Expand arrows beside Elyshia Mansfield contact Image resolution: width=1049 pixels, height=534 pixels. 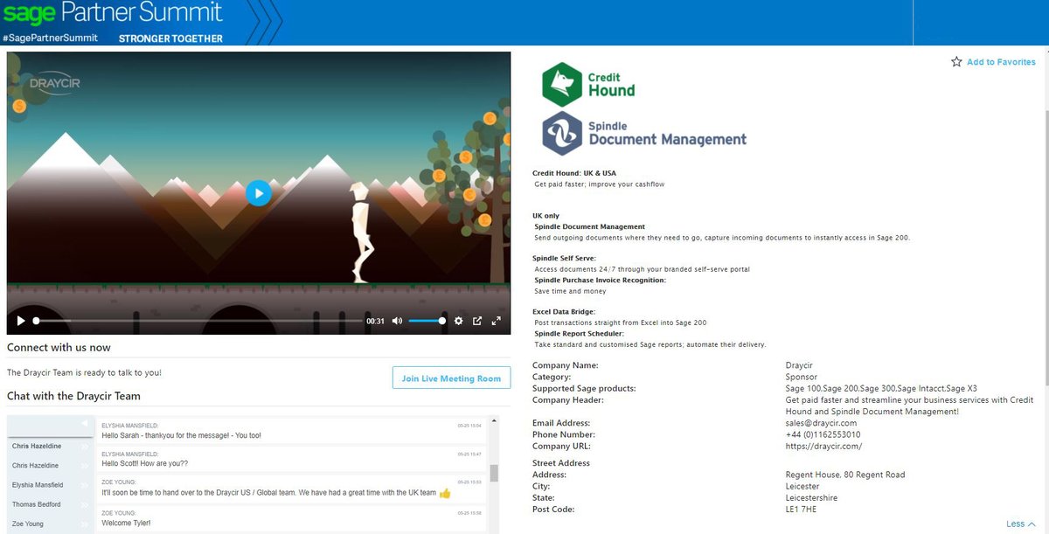[85, 485]
